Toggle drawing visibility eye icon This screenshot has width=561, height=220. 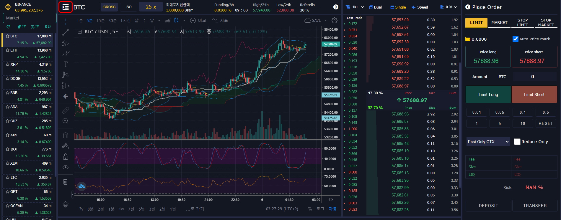pyautogui.click(x=66, y=167)
